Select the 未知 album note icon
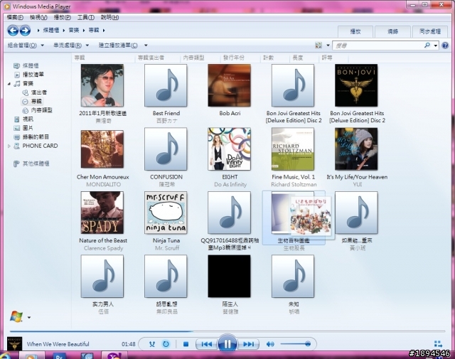 [293, 277]
